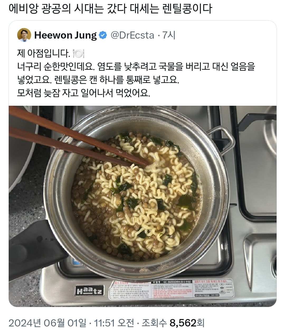Click the 7시 time stamp
This screenshot has width=285, height=332.
(169, 35)
